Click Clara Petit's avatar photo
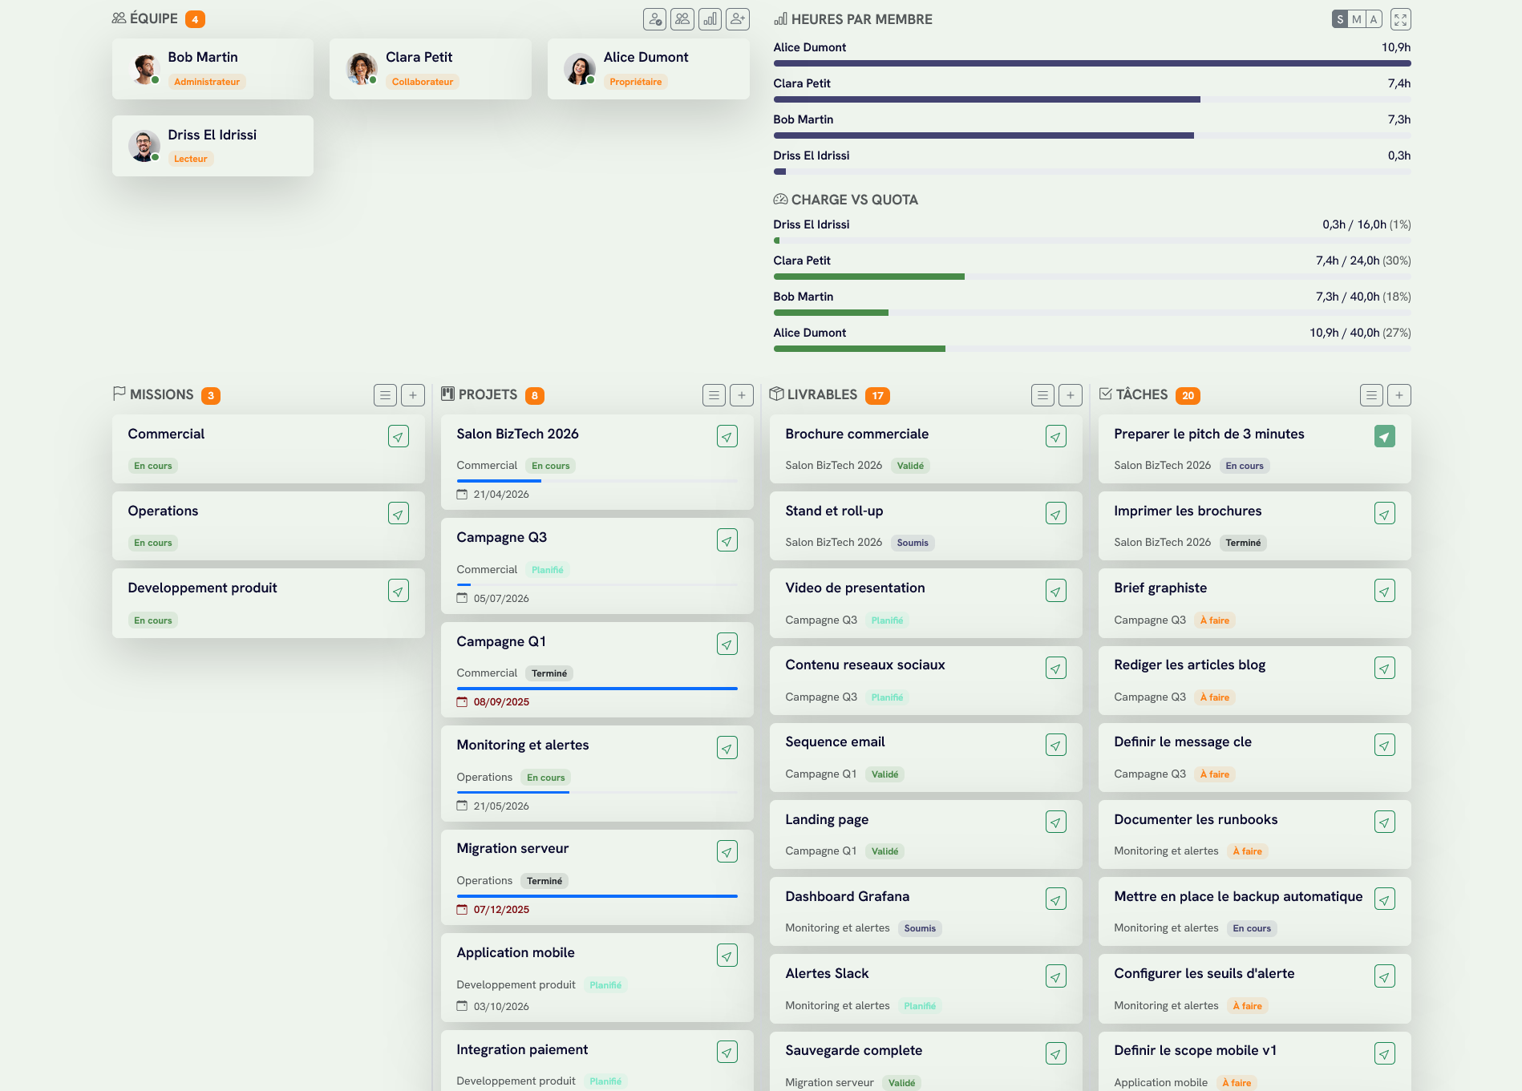This screenshot has width=1522, height=1091. pyautogui.click(x=362, y=68)
